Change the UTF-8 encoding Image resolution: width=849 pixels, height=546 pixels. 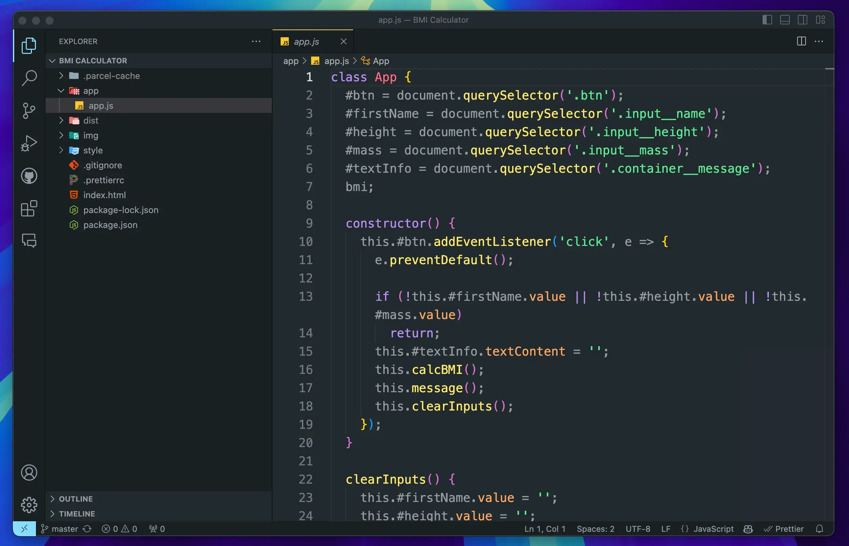click(638, 529)
